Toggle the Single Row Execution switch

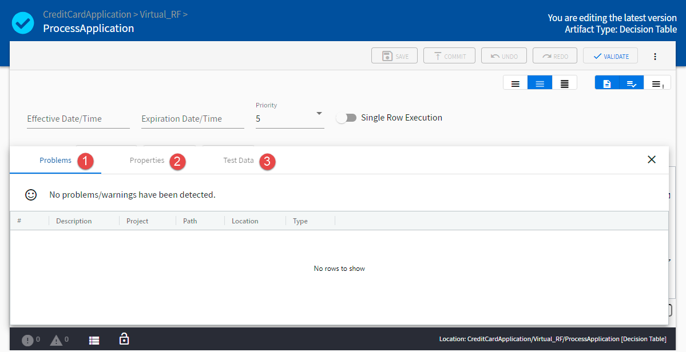pos(346,118)
